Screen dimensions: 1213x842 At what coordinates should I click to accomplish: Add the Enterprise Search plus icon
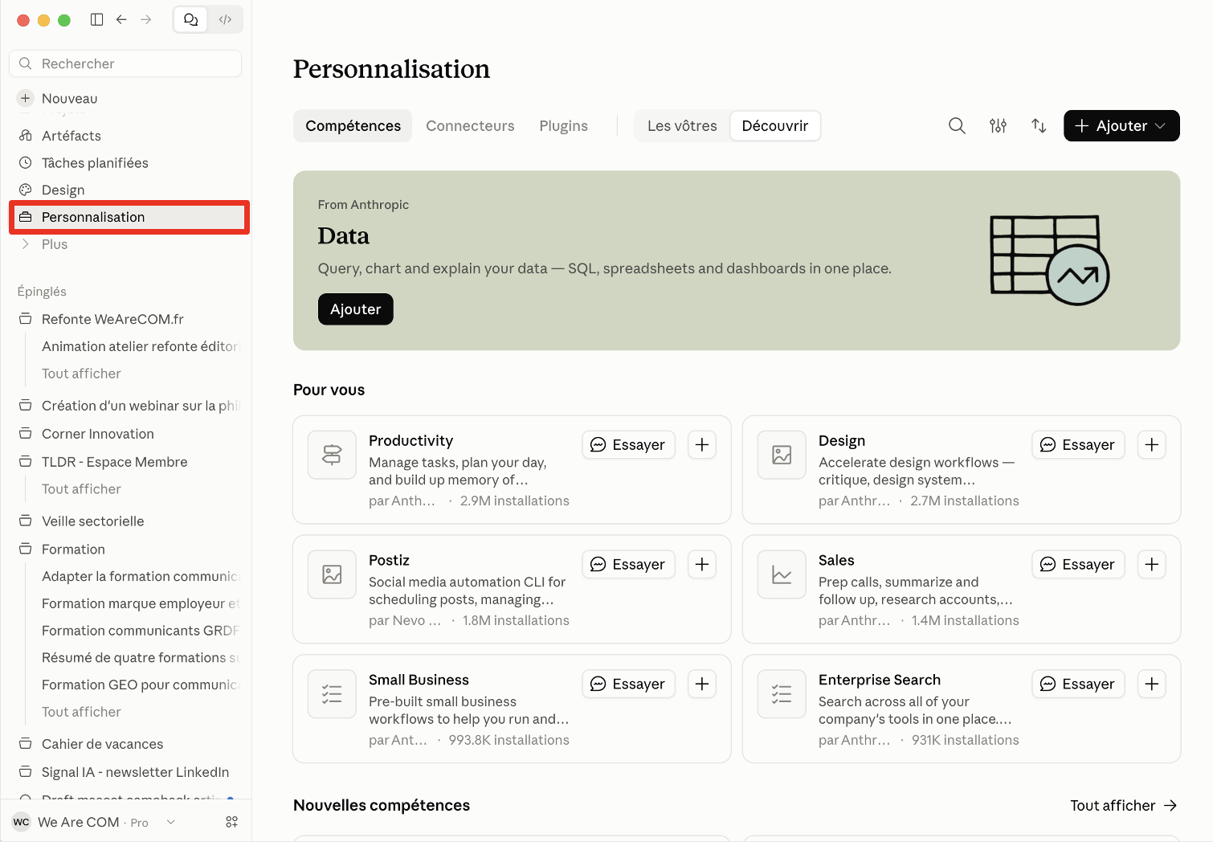pos(1152,685)
